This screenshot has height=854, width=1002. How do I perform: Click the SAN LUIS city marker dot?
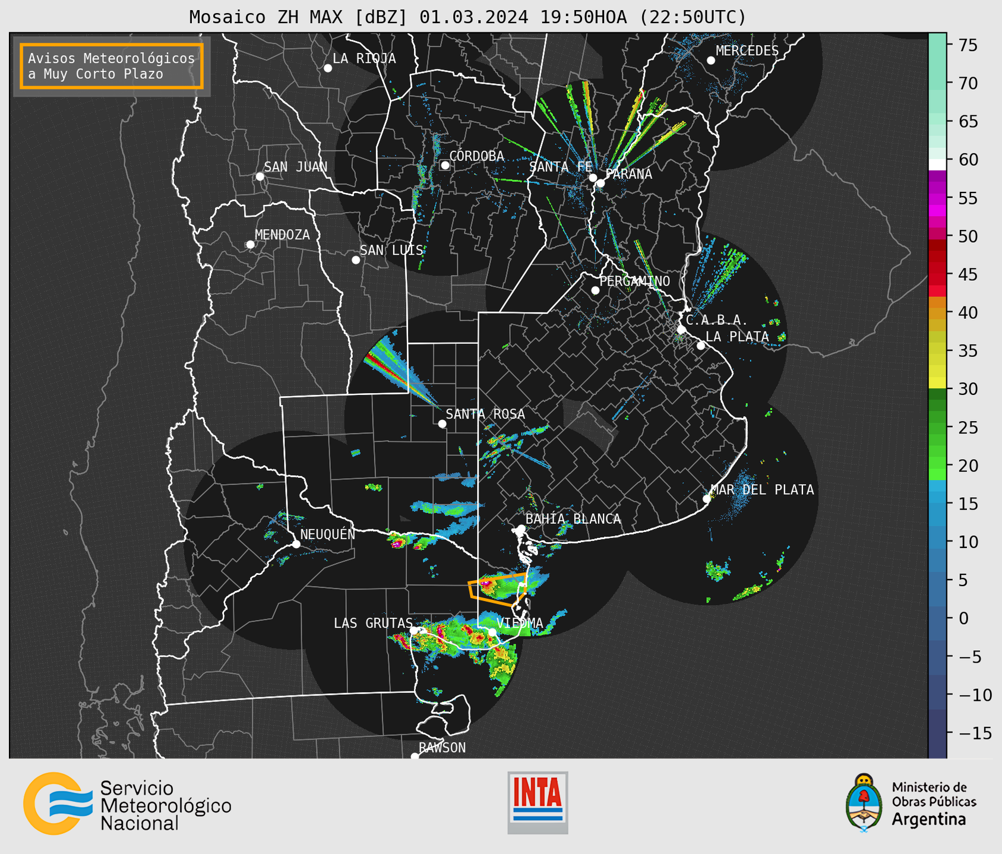(x=356, y=260)
